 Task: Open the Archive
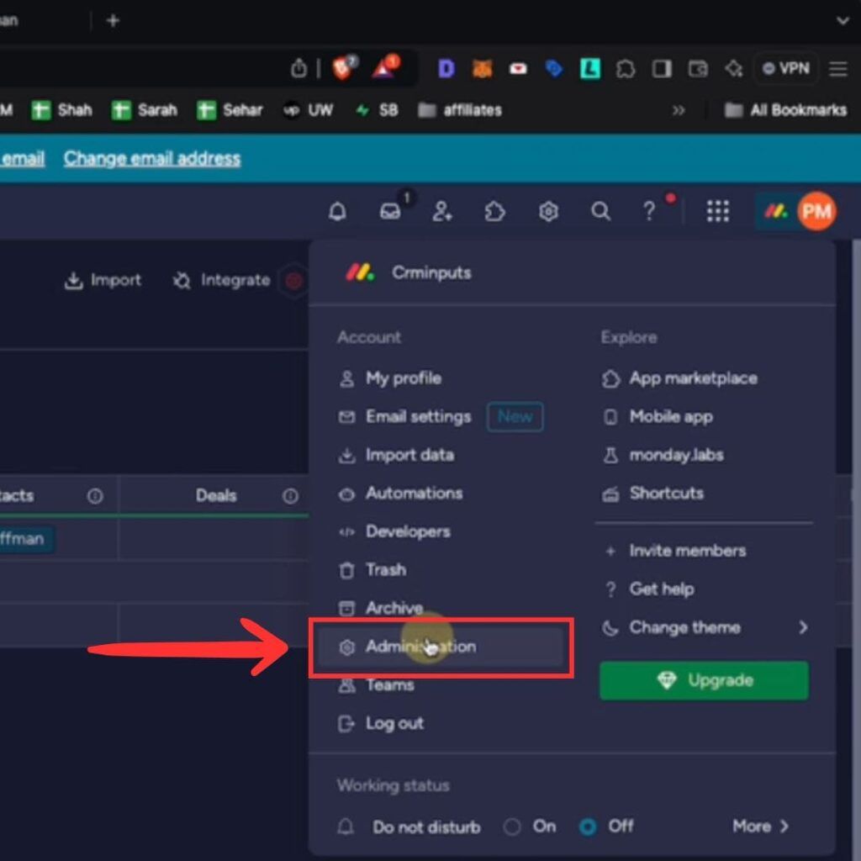[x=381, y=608]
